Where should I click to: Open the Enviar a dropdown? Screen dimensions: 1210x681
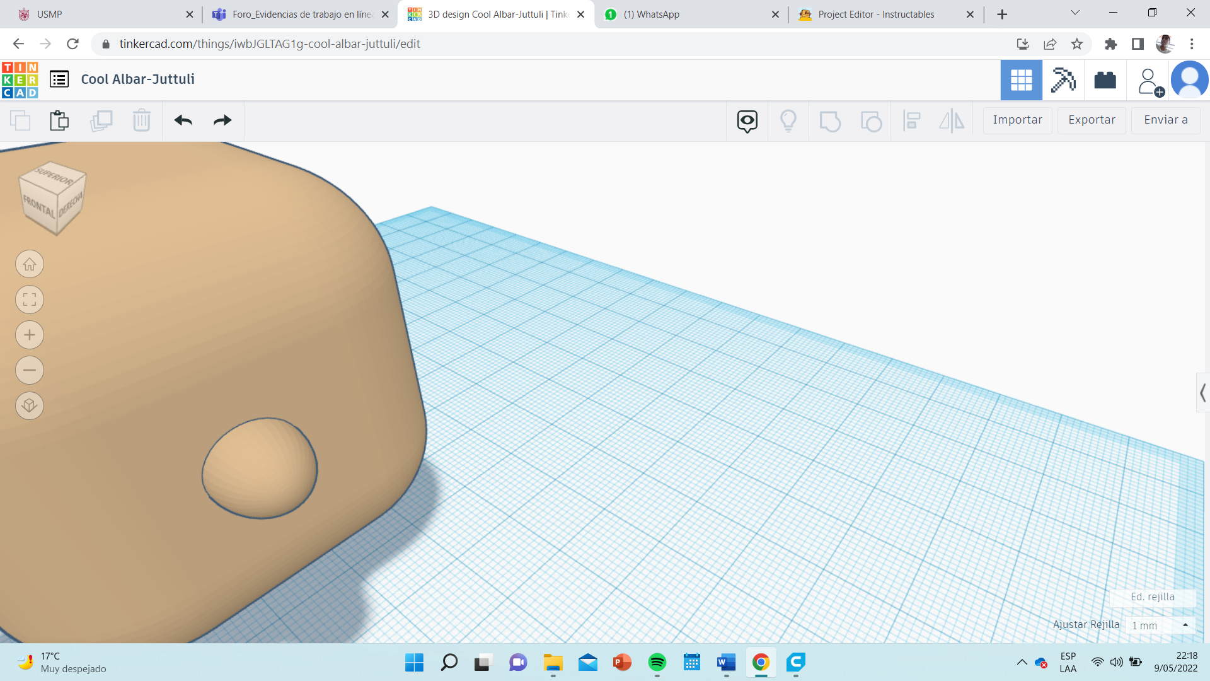(x=1165, y=120)
